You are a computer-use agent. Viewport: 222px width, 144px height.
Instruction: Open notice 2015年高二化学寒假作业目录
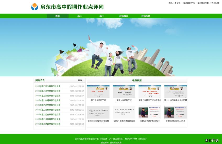coord(48,119)
